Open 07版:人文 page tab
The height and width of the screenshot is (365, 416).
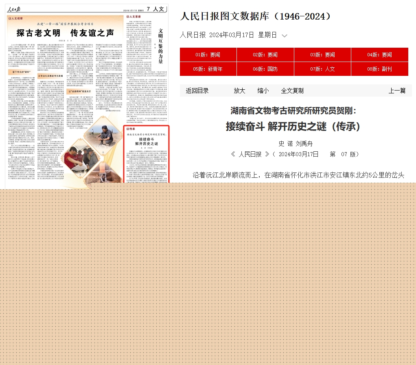[x=323, y=69]
